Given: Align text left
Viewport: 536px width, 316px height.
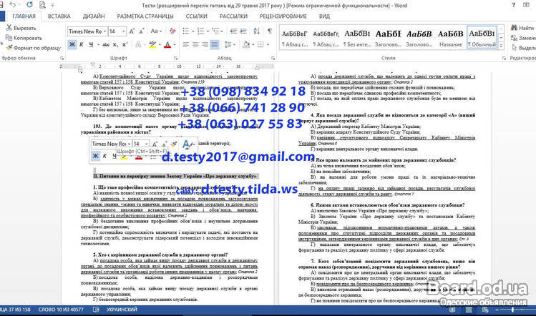Looking at the screenshot, I should [x=186, y=44].
